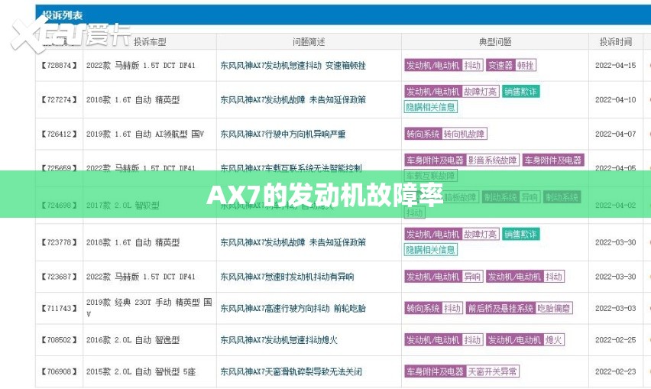Click the date 2022-02-23

[x=615, y=371]
